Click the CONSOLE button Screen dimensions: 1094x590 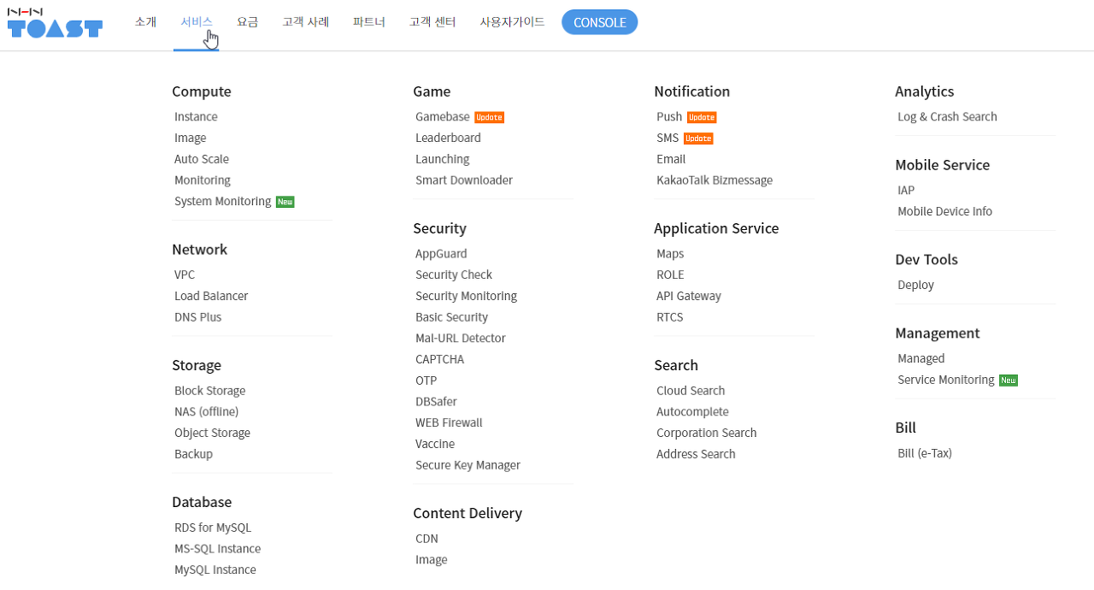pos(599,22)
